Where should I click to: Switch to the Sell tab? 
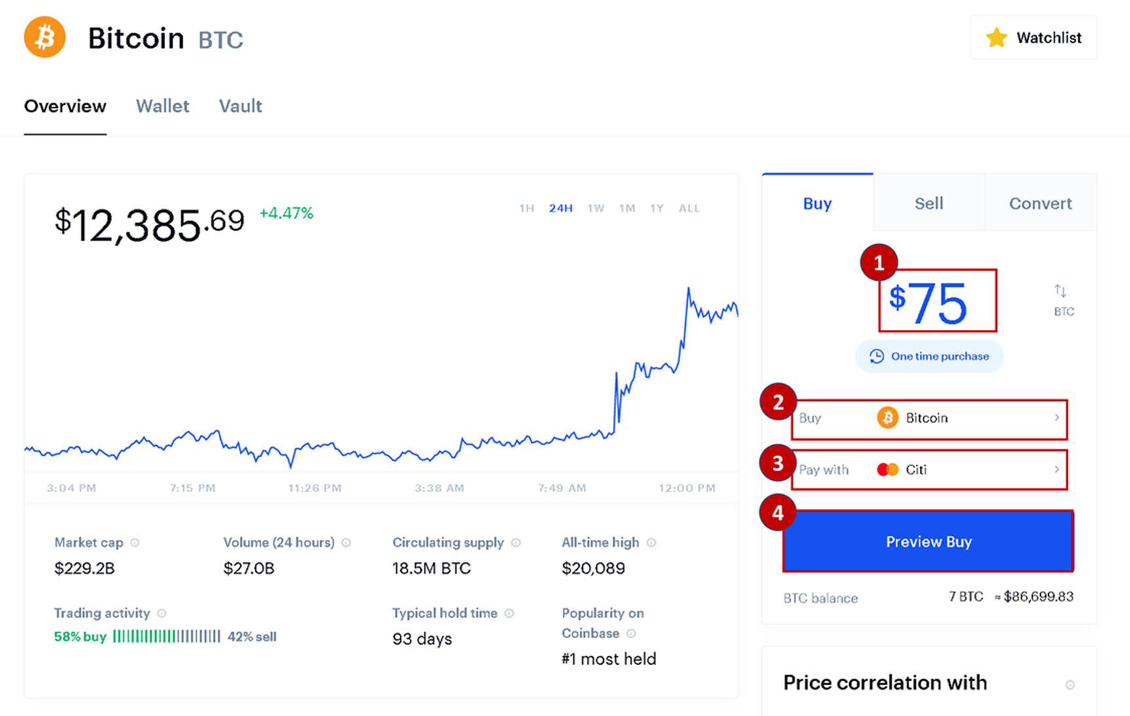click(929, 204)
